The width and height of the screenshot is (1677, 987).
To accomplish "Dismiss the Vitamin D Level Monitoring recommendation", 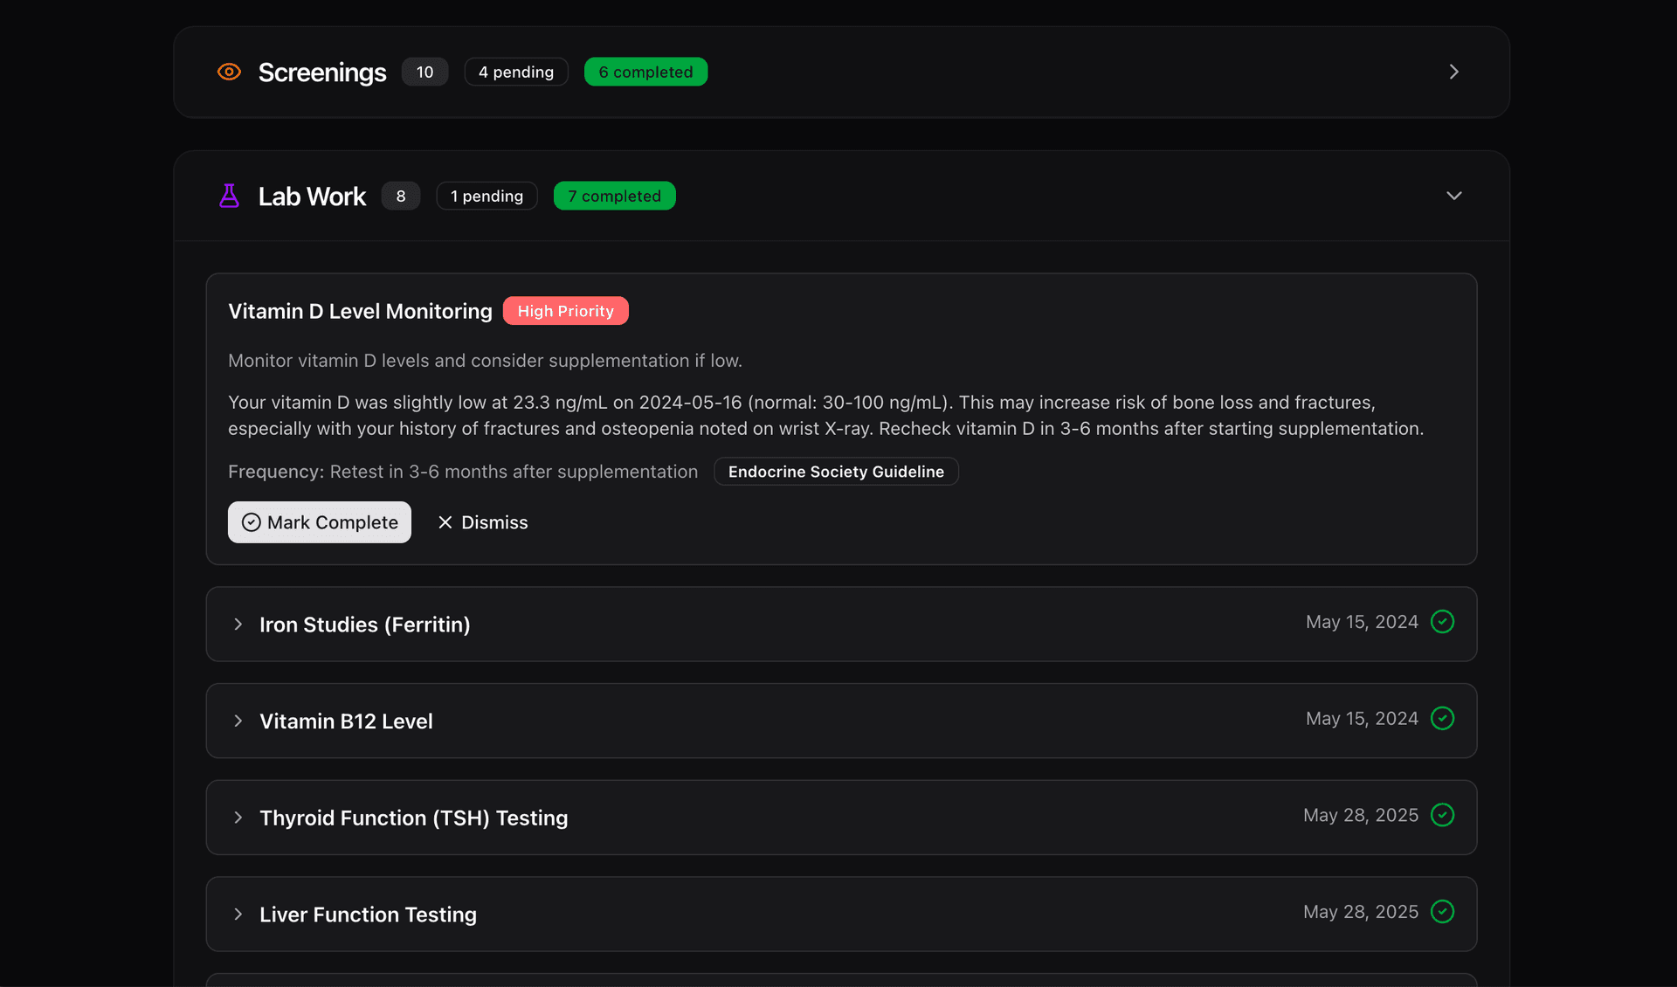I will (481, 521).
